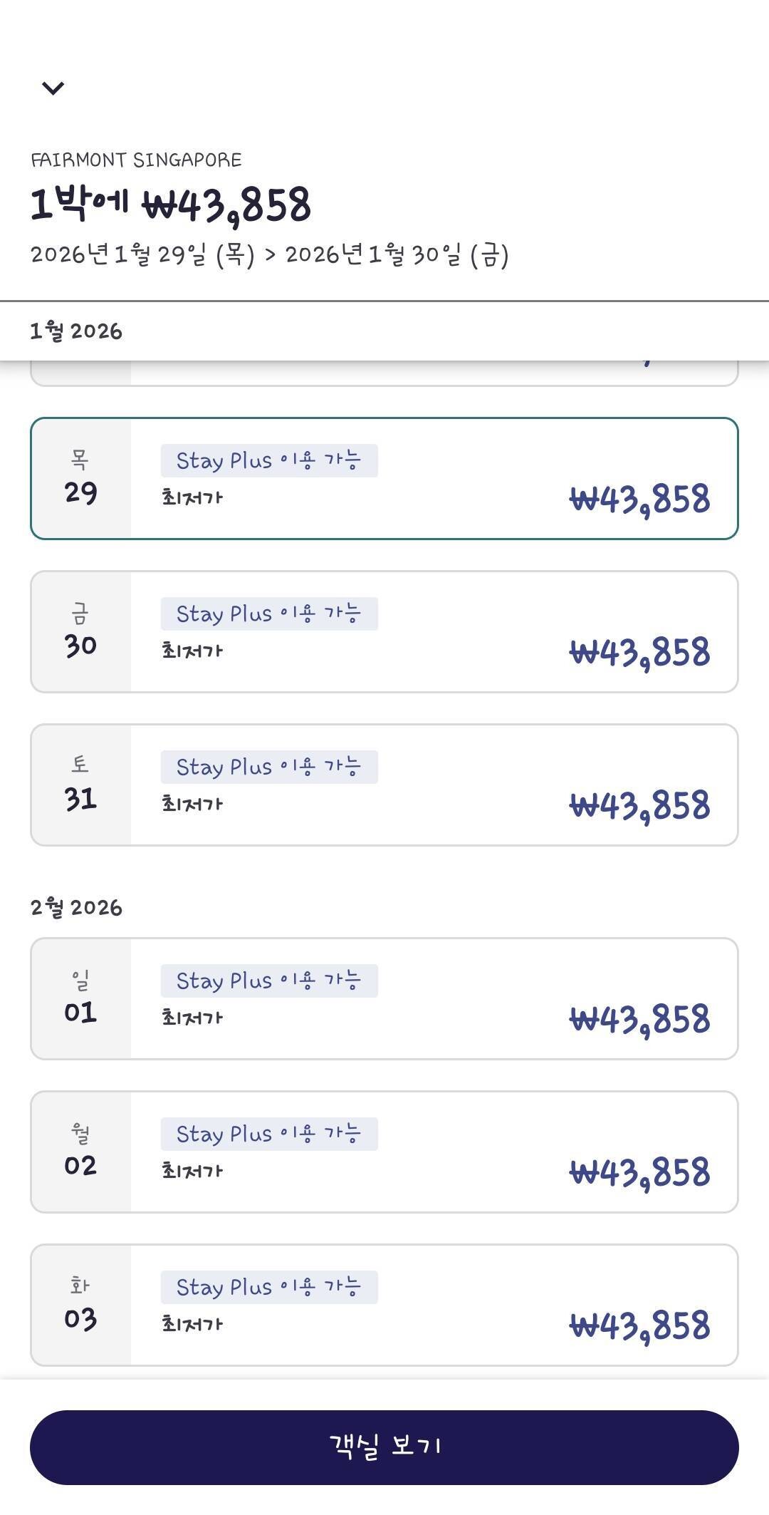Tap Stay Plus badge on February 03

coord(269,1287)
